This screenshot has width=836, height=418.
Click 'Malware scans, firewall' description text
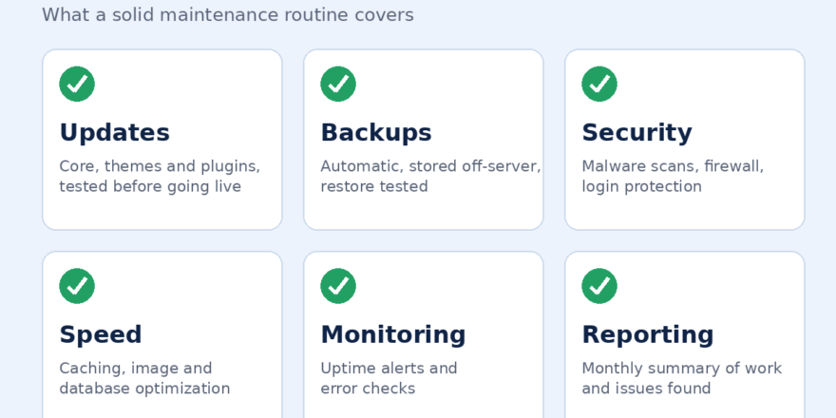coord(673,177)
